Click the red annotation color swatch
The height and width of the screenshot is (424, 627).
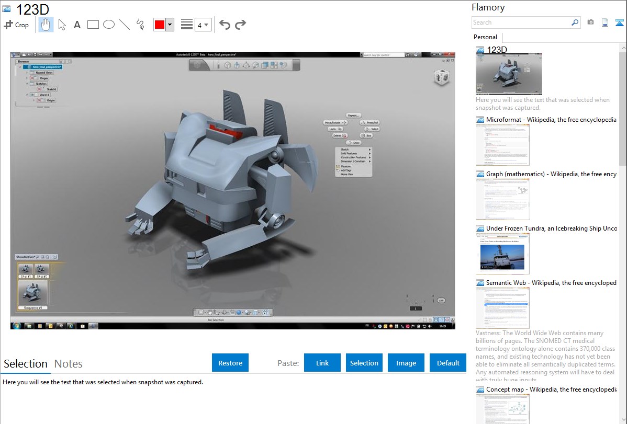coord(160,25)
